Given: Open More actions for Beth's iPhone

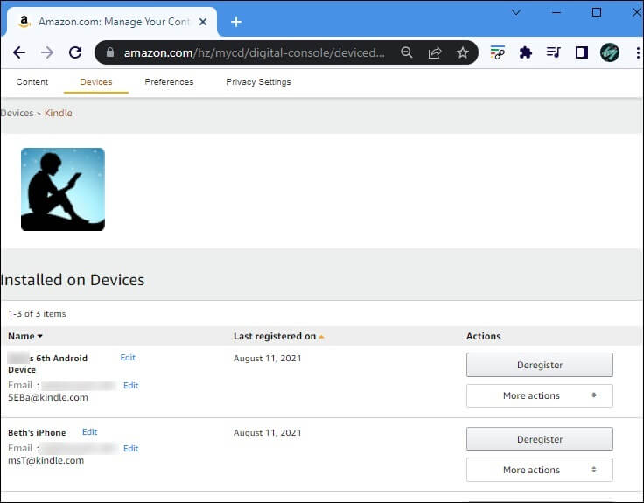Looking at the screenshot, I should pos(540,470).
